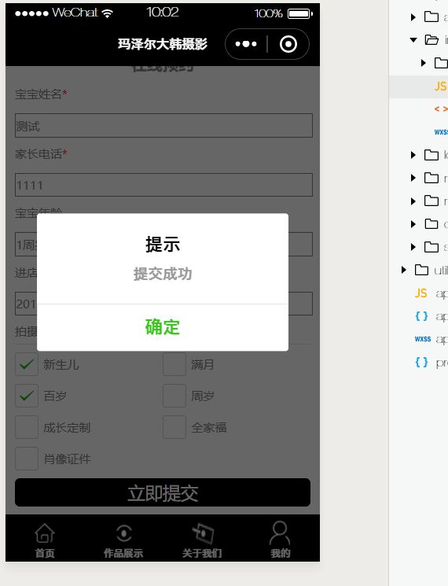Enable the 成长定制 checkbox
The height and width of the screenshot is (586, 448).
[27, 427]
